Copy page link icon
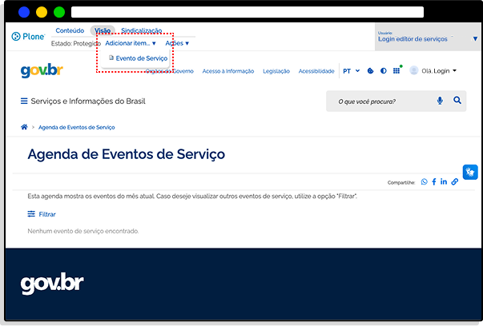 point(455,182)
